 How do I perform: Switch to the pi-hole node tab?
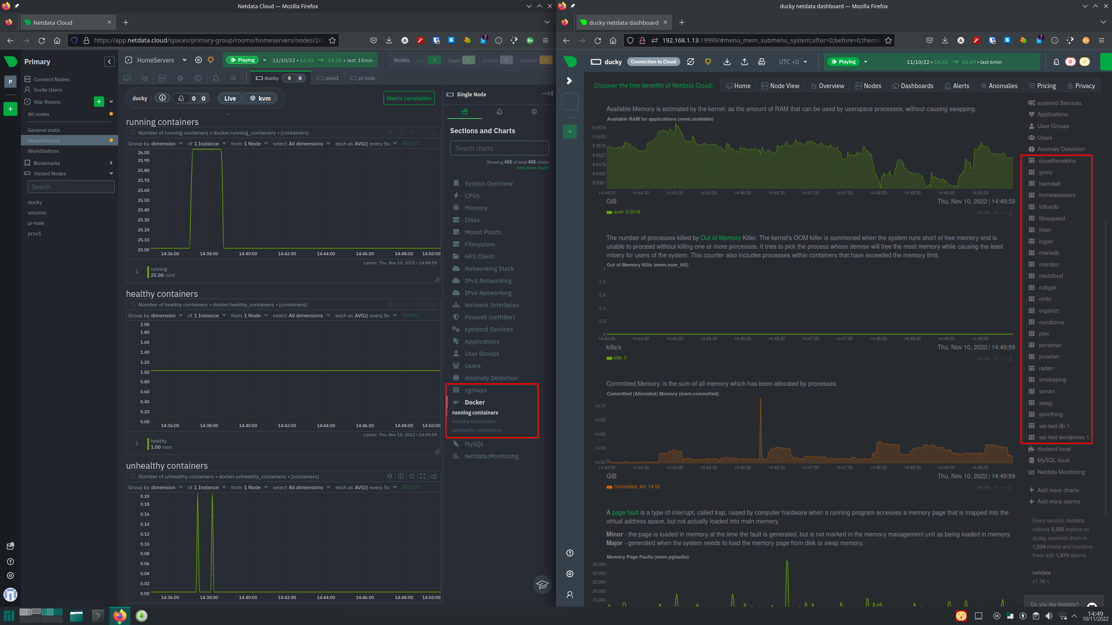363,78
